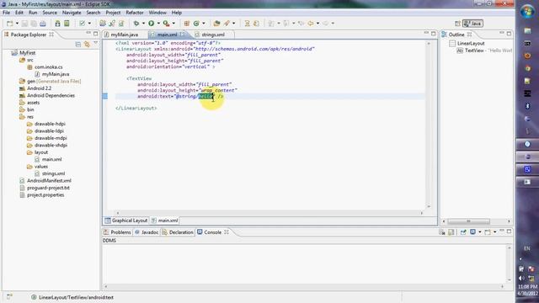Open the Android Virtual Device Manager icon

click(67, 24)
